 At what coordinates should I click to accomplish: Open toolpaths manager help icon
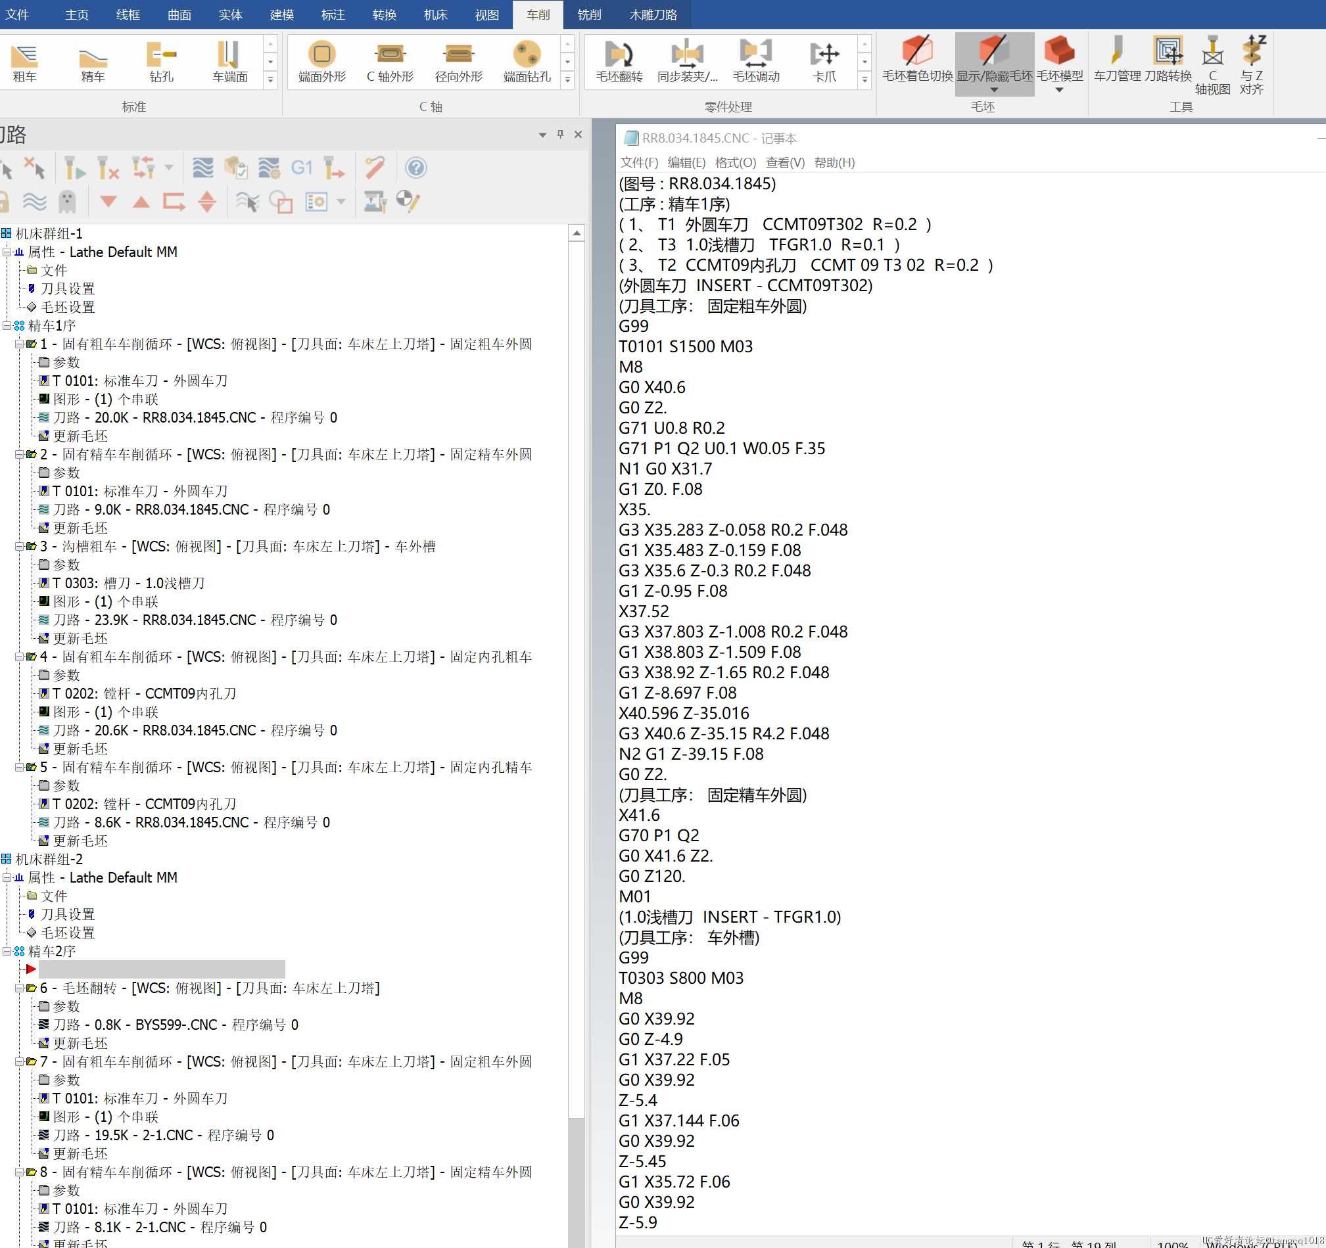(415, 168)
